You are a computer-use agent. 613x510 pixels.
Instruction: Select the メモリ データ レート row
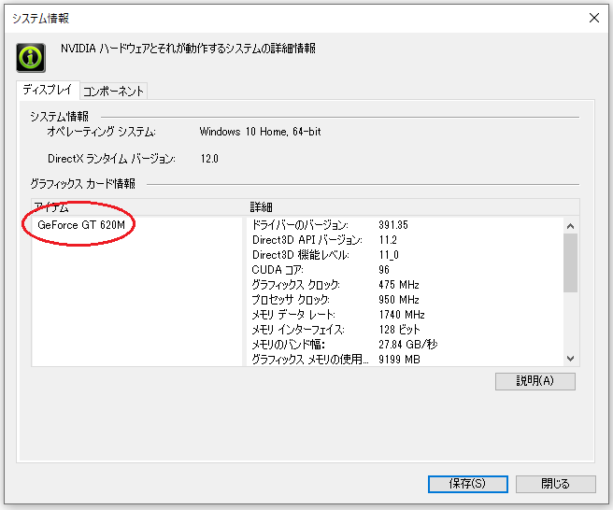point(405,314)
